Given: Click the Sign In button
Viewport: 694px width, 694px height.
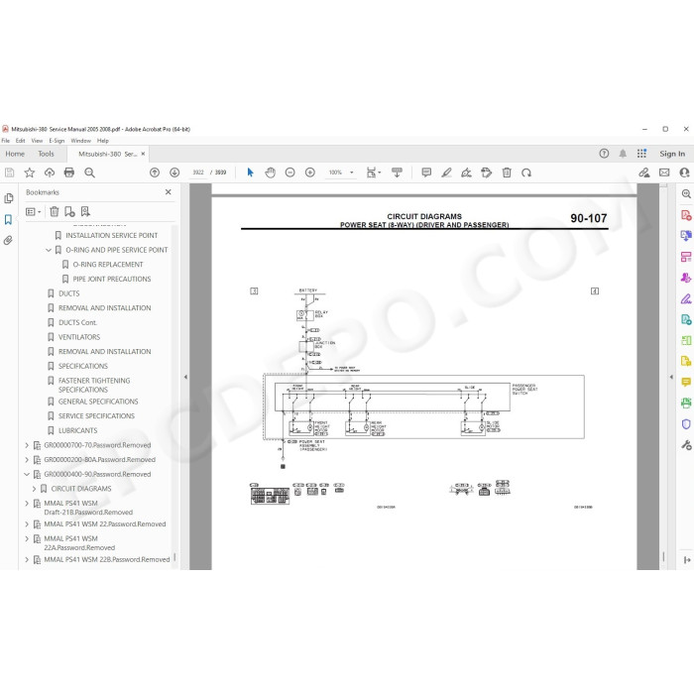Looking at the screenshot, I should [x=672, y=154].
